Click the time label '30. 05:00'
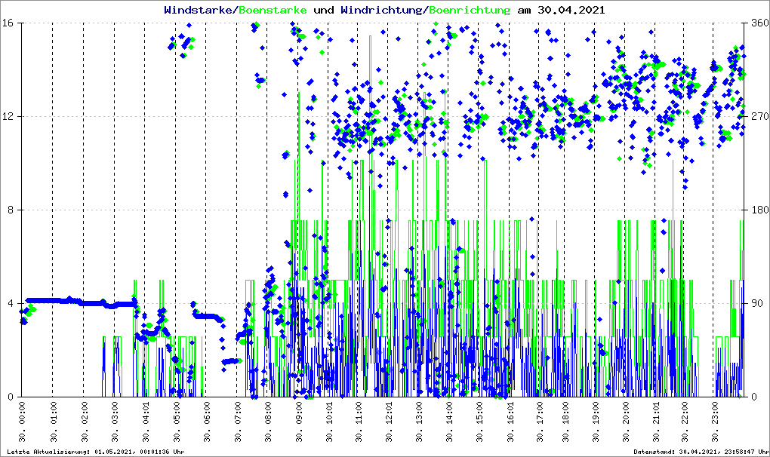This screenshot has height=457, width=770. coord(177,422)
